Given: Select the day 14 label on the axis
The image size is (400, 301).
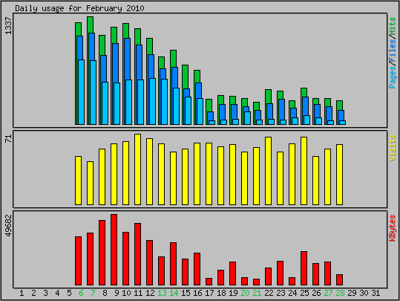Looking at the screenshot, I should pos(174,293).
